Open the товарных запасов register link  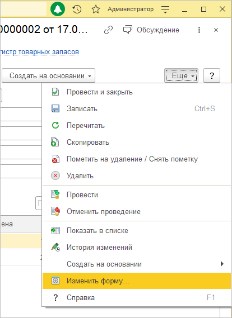tap(39, 52)
